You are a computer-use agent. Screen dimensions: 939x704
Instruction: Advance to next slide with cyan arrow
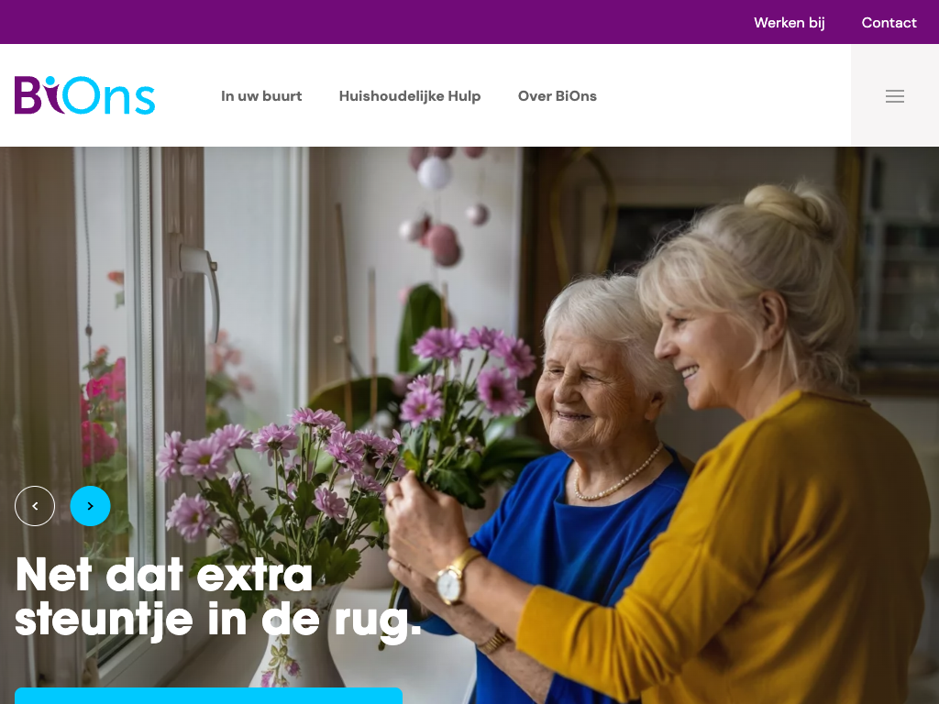91,506
